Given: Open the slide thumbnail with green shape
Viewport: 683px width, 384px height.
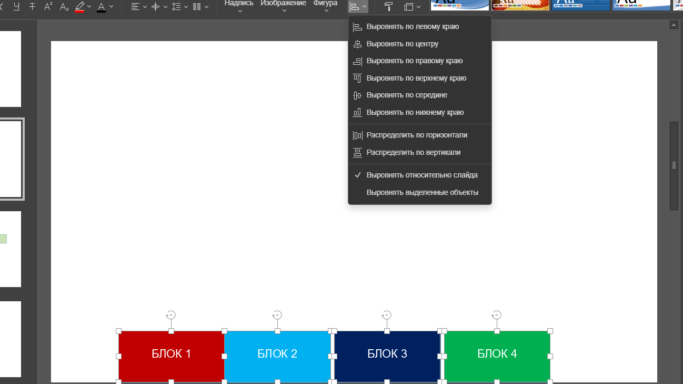Looking at the screenshot, I should 11,249.
